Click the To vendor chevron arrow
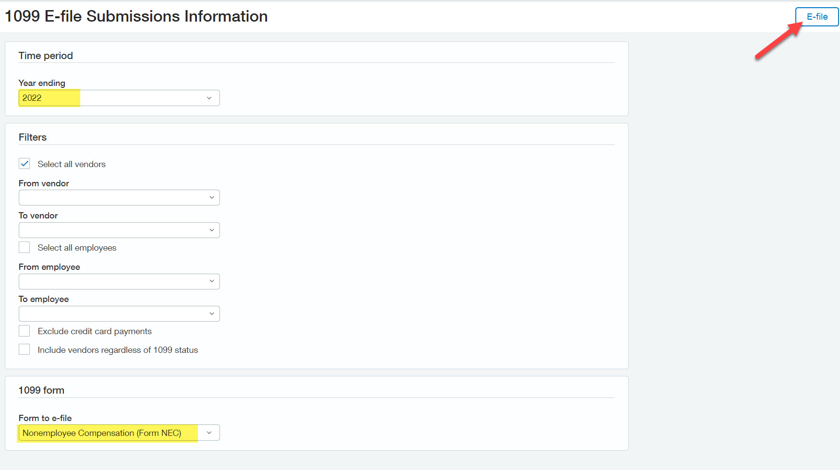 coord(211,230)
